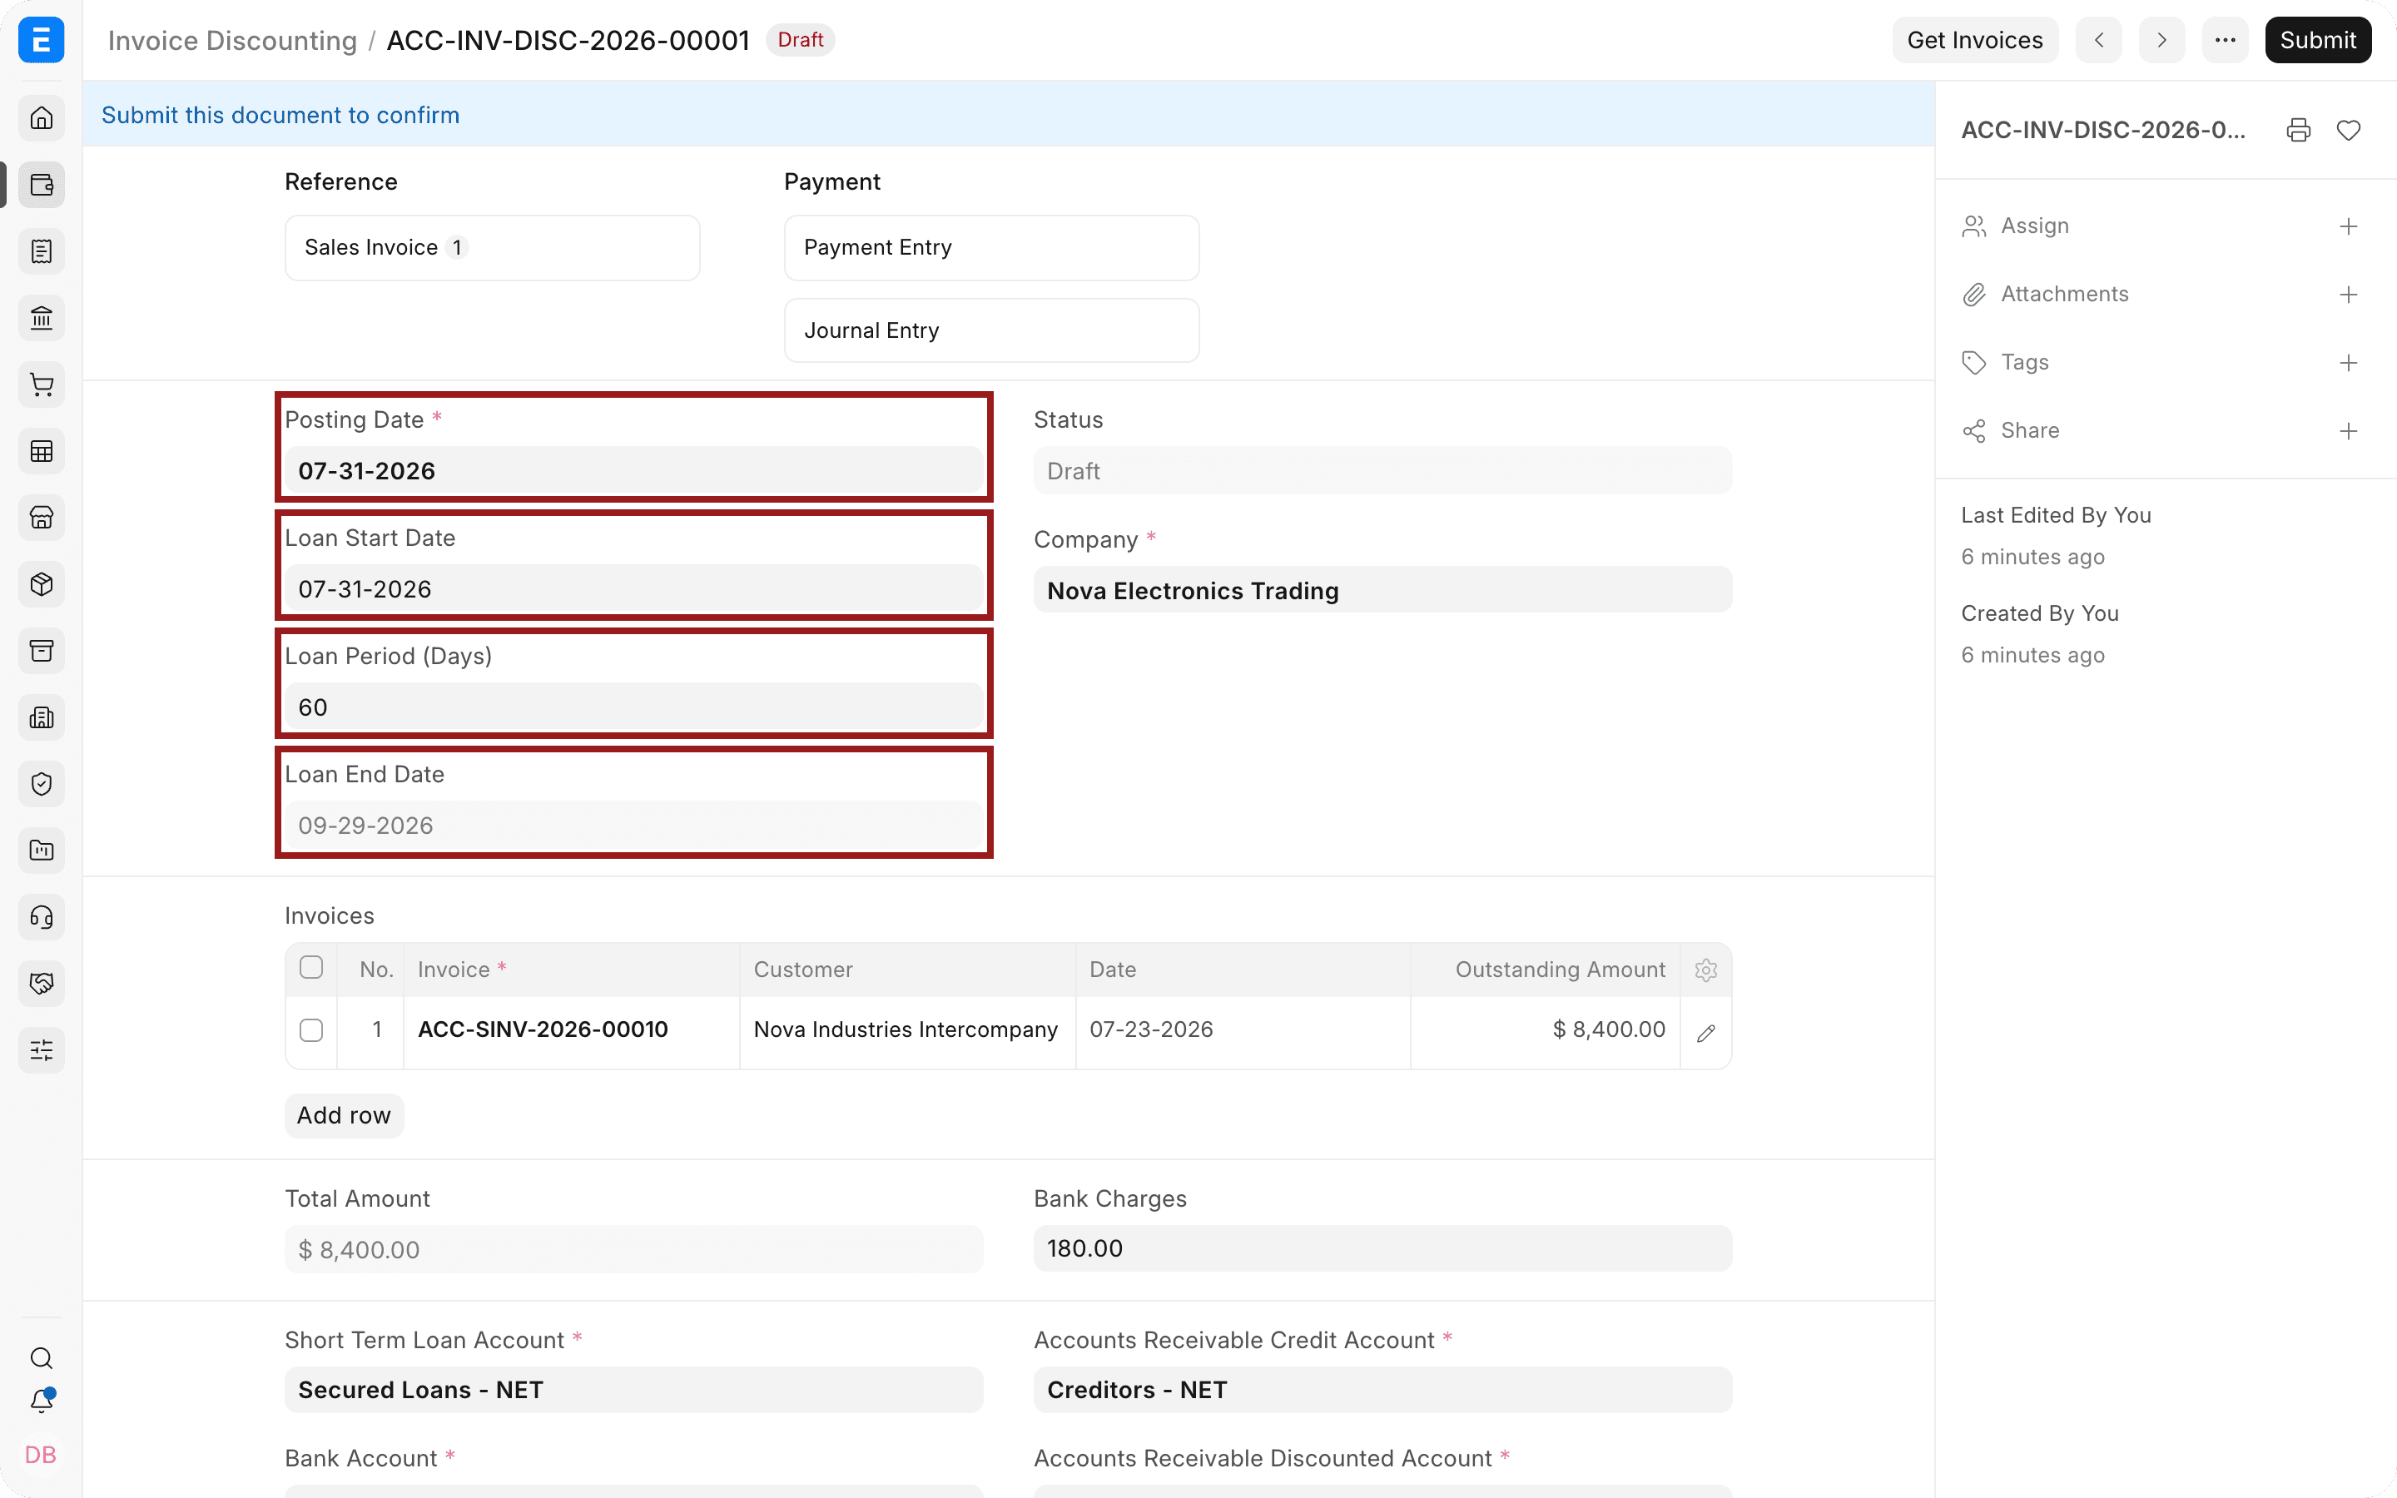Open the headset Support sidebar icon
This screenshot has width=2397, height=1498.
coord(42,917)
